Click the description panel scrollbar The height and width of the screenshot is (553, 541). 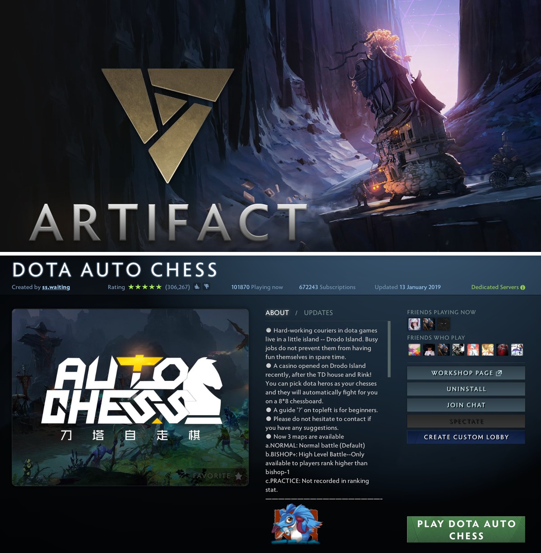pyautogui.click(x=389, y=349)
